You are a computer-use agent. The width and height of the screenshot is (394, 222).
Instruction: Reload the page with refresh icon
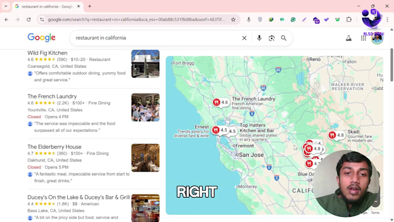28,20
